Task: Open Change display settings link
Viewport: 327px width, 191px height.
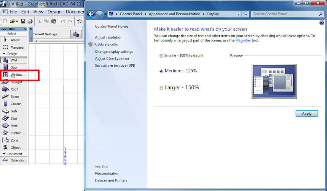Action: [114, 52]
